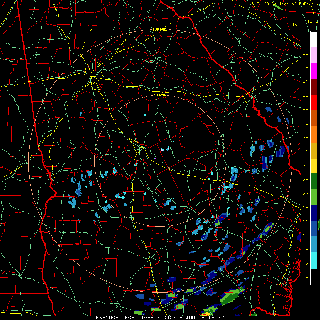Pick the bright red legend swatch

click(314, 102)
